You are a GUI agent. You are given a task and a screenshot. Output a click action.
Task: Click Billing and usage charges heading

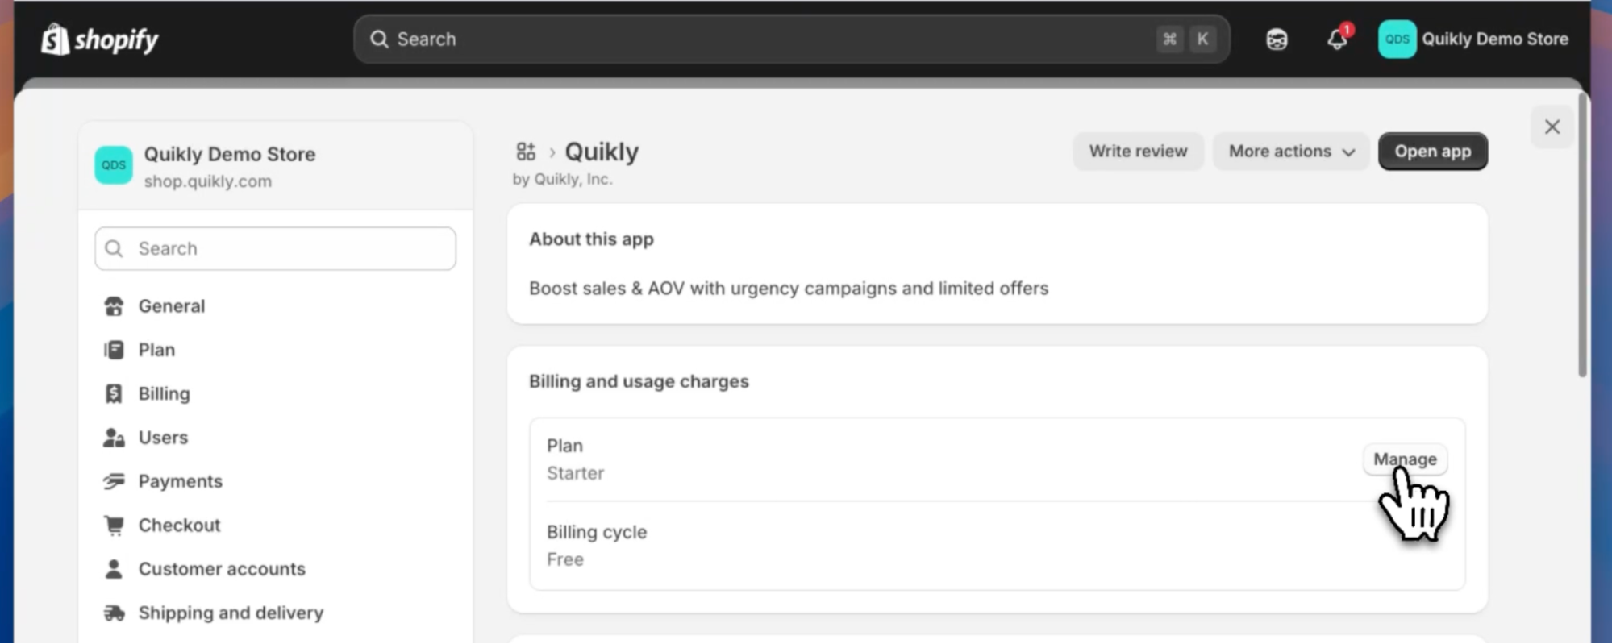[x=639, y=381]
